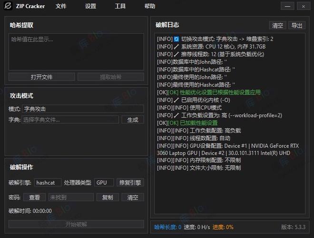314x238 pixels.
Task: Click log line 工作负载设置为: 高
Action: (219, 115)
